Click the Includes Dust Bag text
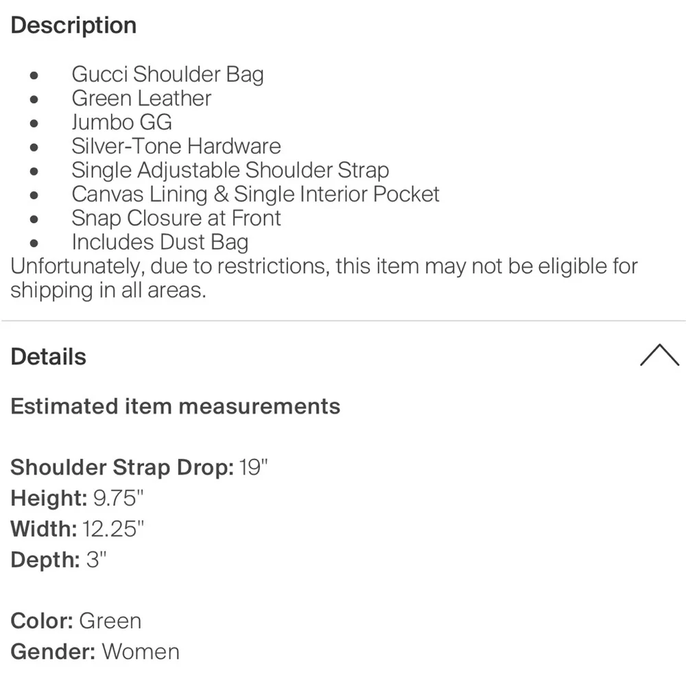This screenshot has height=686, width=686. pos(160,242)
